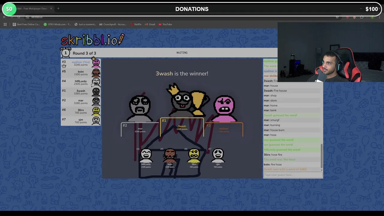384x216 pixels.
Task: Click the Round 3 of 3 label
Action: tap(84, 53)
